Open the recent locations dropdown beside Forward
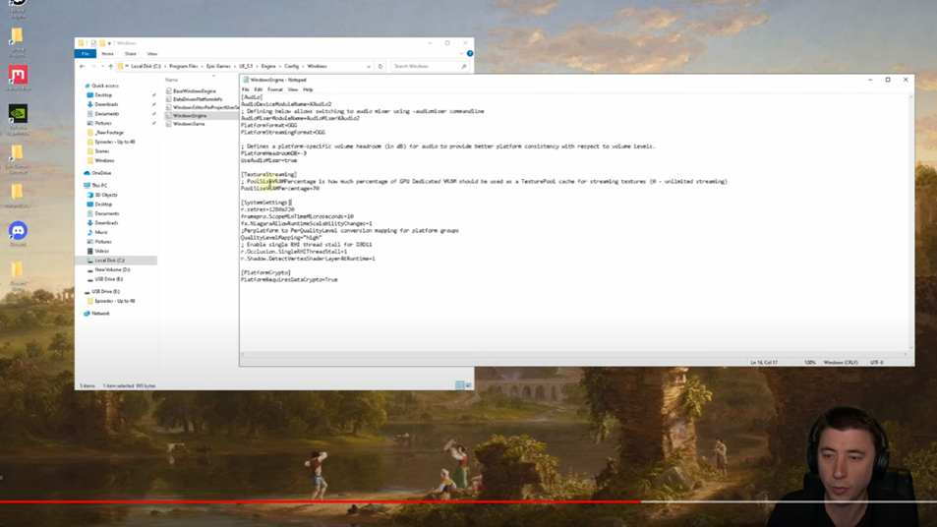The image size is (937, 527). [x=103, y=66]
